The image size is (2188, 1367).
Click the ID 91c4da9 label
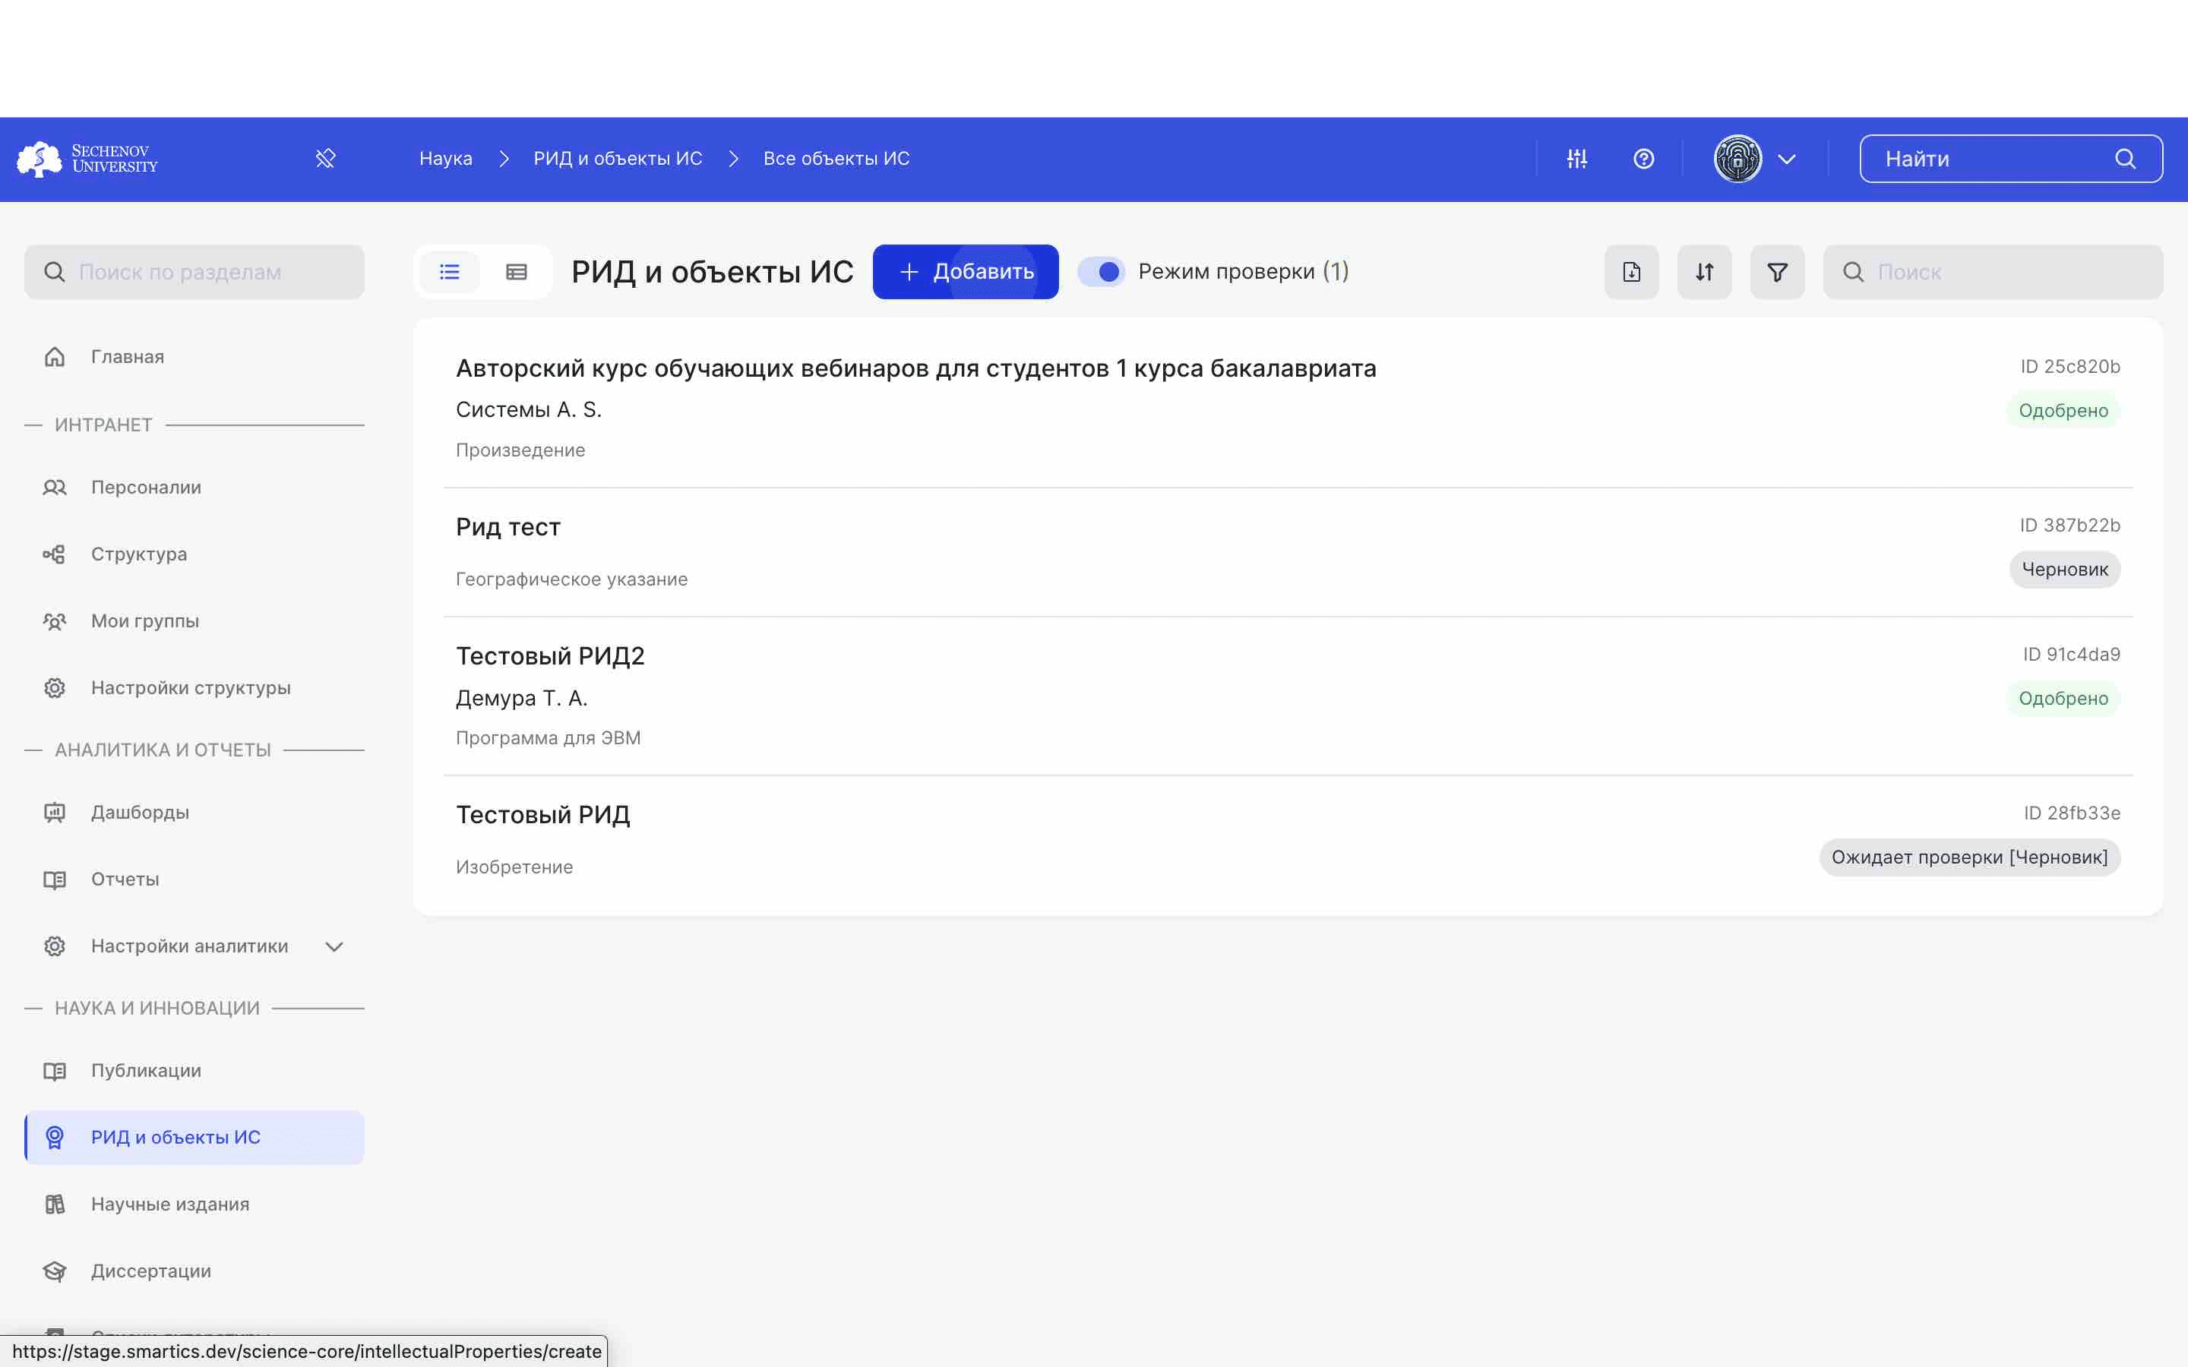2071,654
